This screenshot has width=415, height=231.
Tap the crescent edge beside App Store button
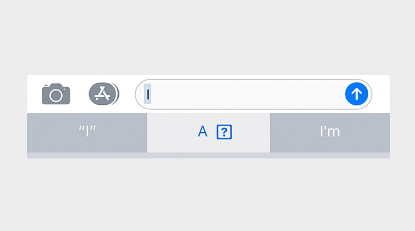pyautogui.click(x=117, y=94)
